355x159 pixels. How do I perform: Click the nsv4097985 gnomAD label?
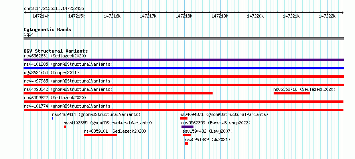click(x=68, y=81)
